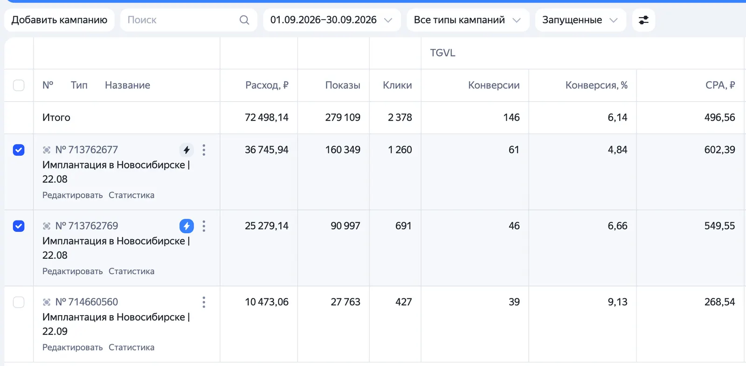The height and width of the screenshot is (366, 746).
Task: Open three-dot menu for campaign 713762677
Action: tap(204, 150)
